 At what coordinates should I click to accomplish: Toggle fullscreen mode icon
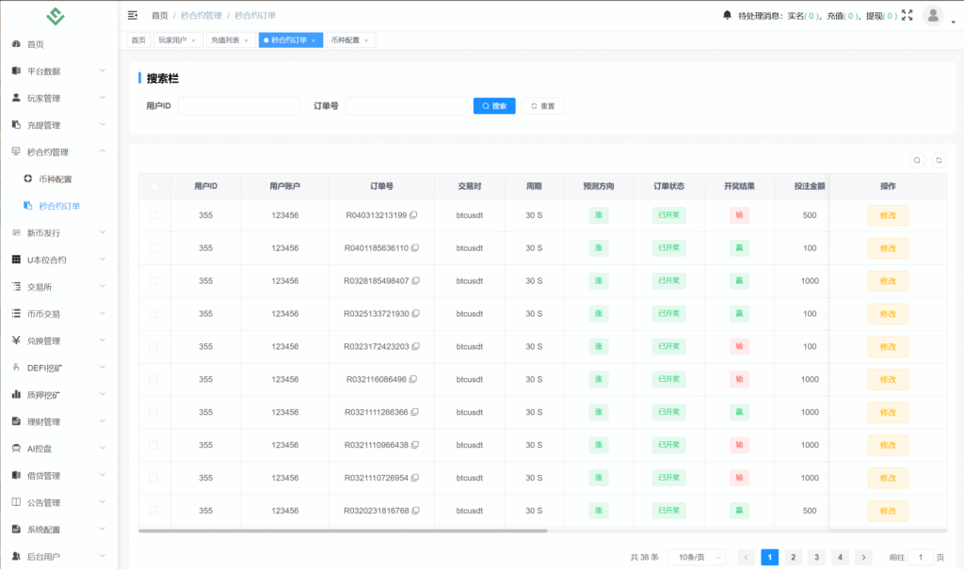pos(908,15)
